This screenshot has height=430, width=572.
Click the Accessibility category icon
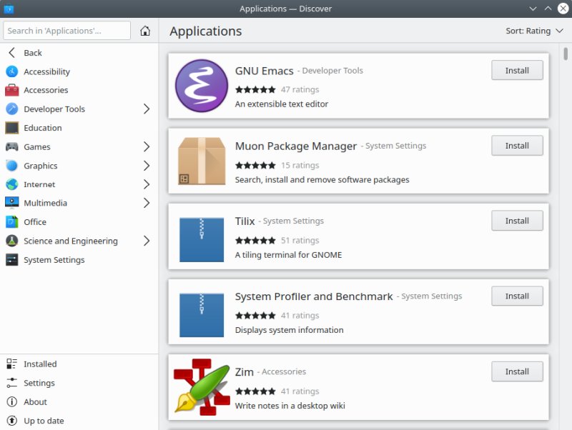pos(11,71)
